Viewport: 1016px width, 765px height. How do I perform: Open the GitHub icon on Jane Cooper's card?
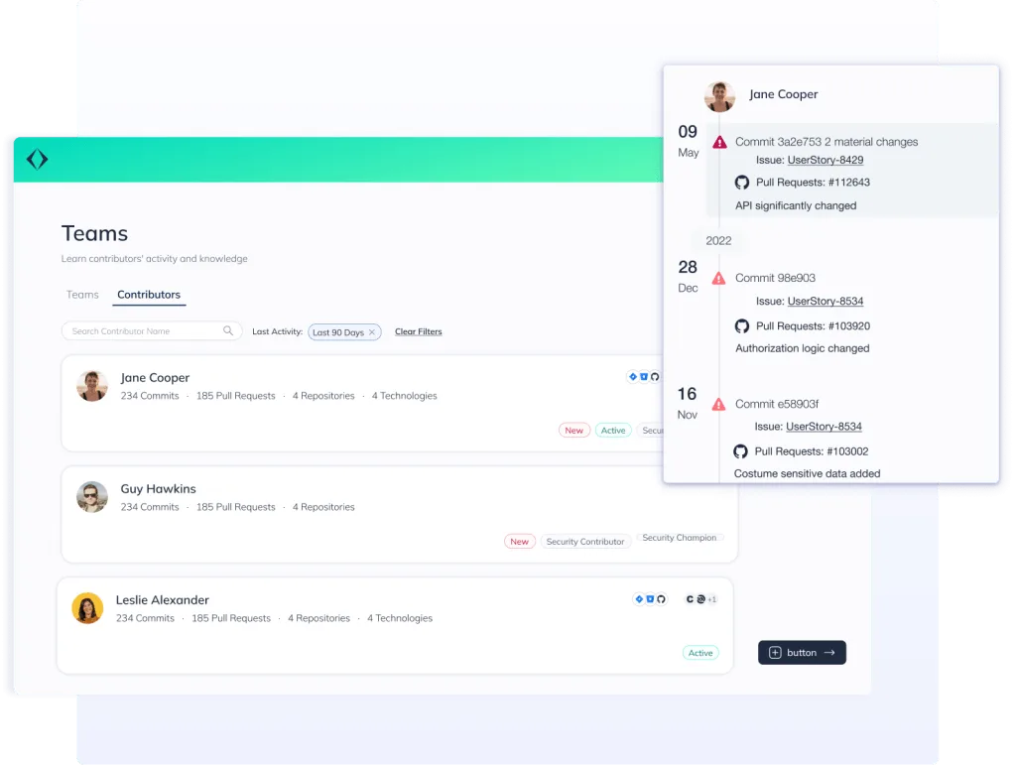(x=655, y=377)
